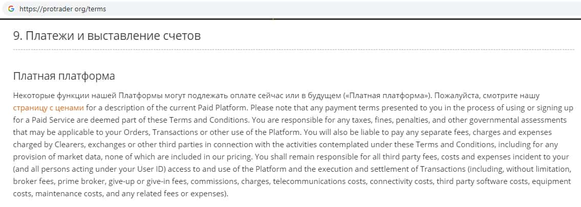Click the dashed divider under the section heading
The height and width of the screenshot is (207, 581).
point(293,50)
